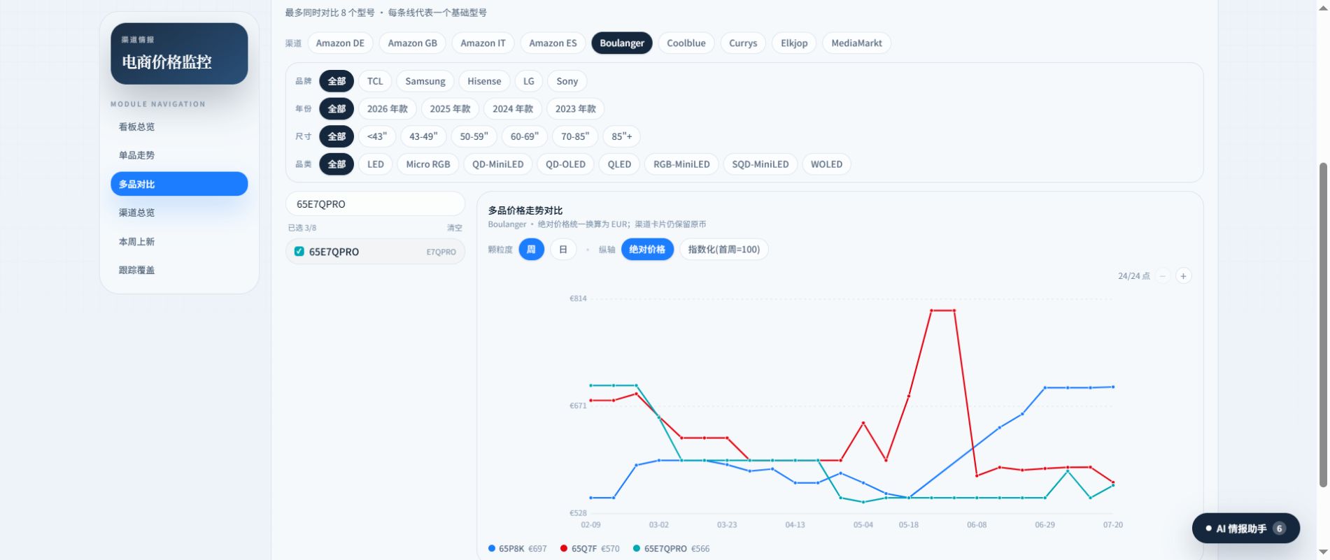The height and width of the screenshot is (560, 1330).
Task: Filter brand by Samsung
Action: coord(425,81)
